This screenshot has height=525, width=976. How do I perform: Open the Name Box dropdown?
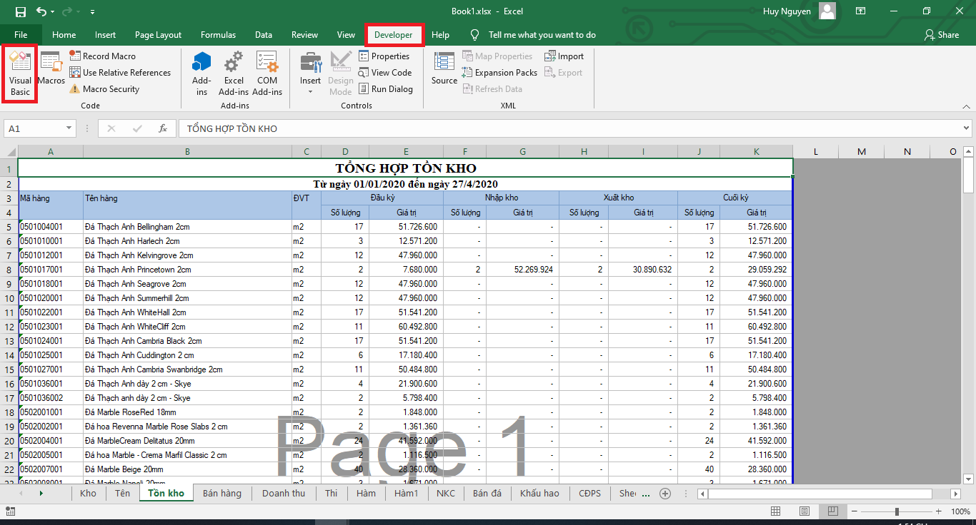pyautogui.click(x=69, y=128)
